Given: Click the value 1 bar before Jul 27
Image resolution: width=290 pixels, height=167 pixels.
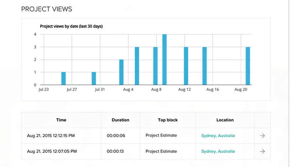Looking at the screenshot, I should point(64,79).
